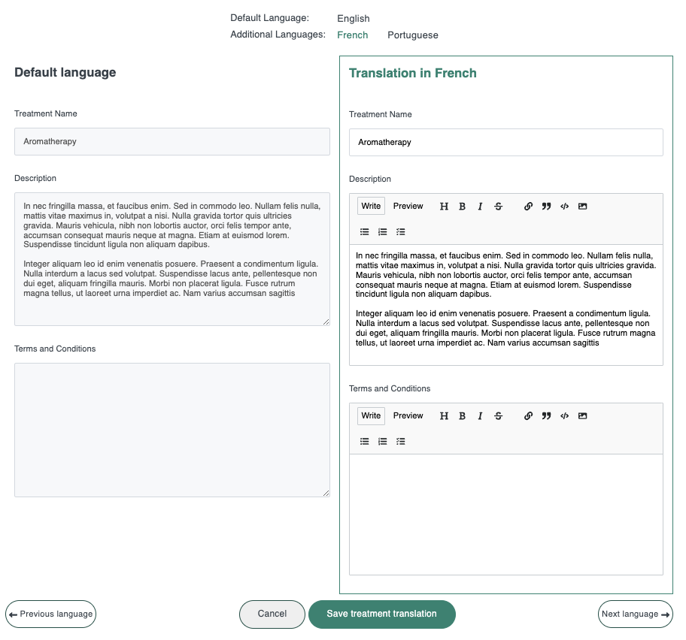The width and height of the screenshot is (686, 640).
Task: Add unordered list in Description editor
Action: point(364,232)
